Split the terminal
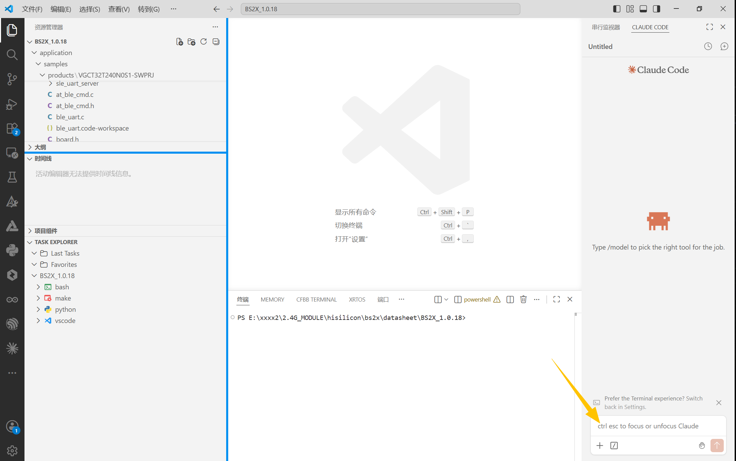Image resolution: width=736 pixels, height=461 pixels. coord(510,299)
